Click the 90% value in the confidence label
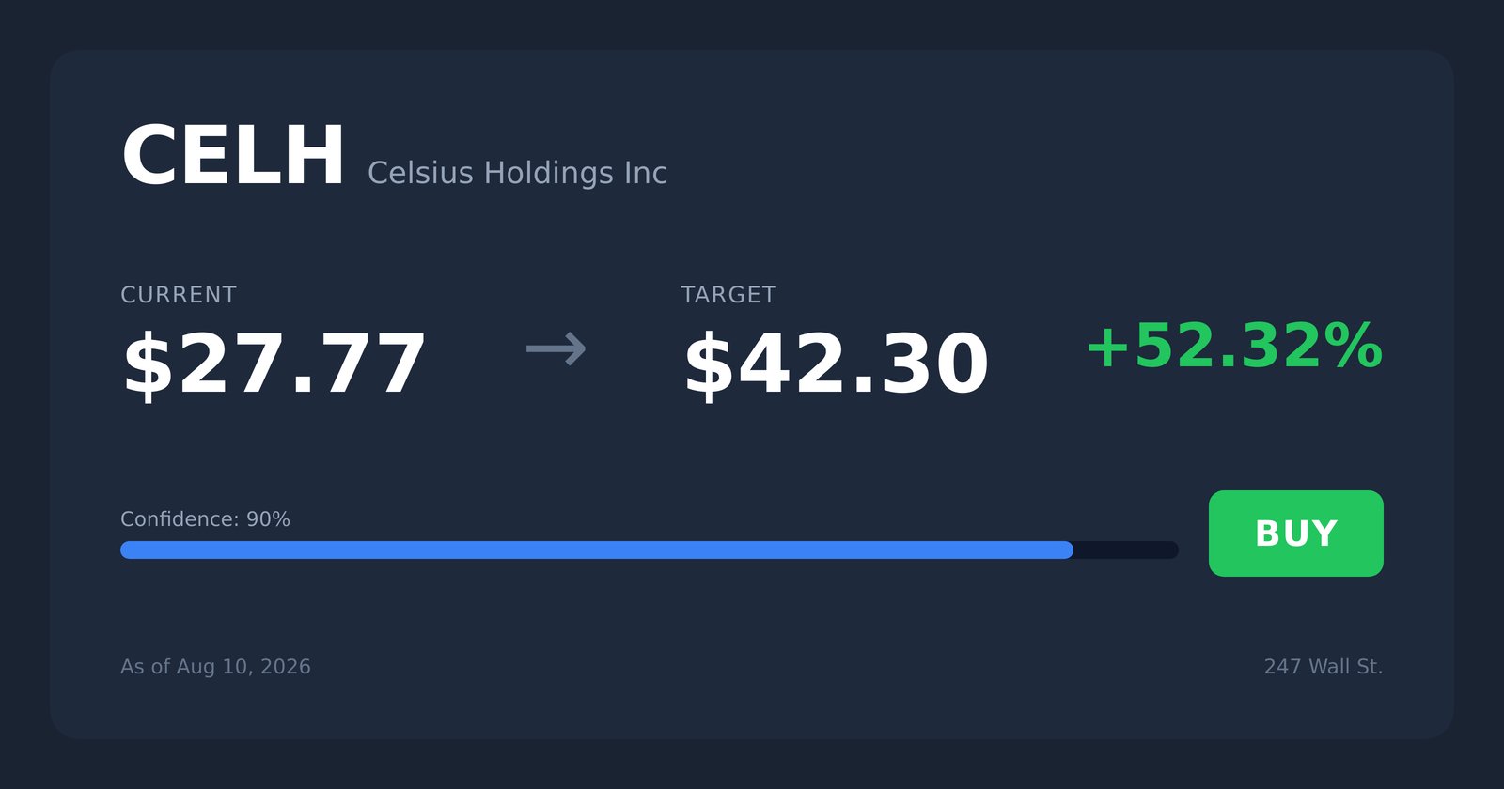1504x789 pixels. 268,519
